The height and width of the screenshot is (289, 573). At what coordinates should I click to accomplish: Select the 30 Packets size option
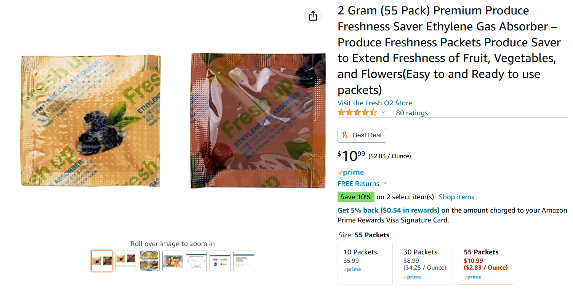425,264
